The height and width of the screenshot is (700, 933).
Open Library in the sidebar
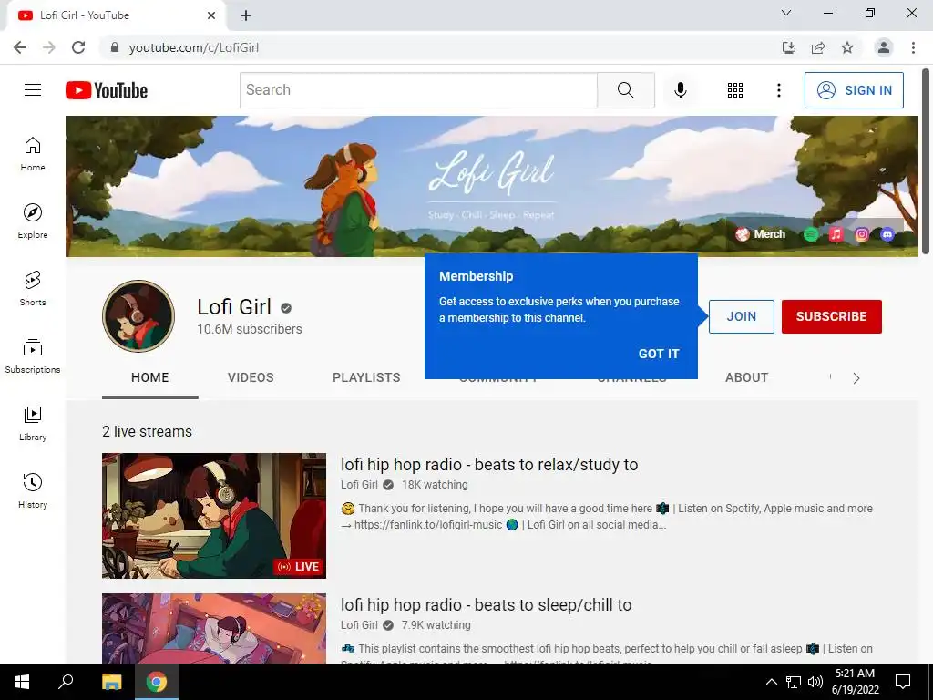(x=33, y=423)
